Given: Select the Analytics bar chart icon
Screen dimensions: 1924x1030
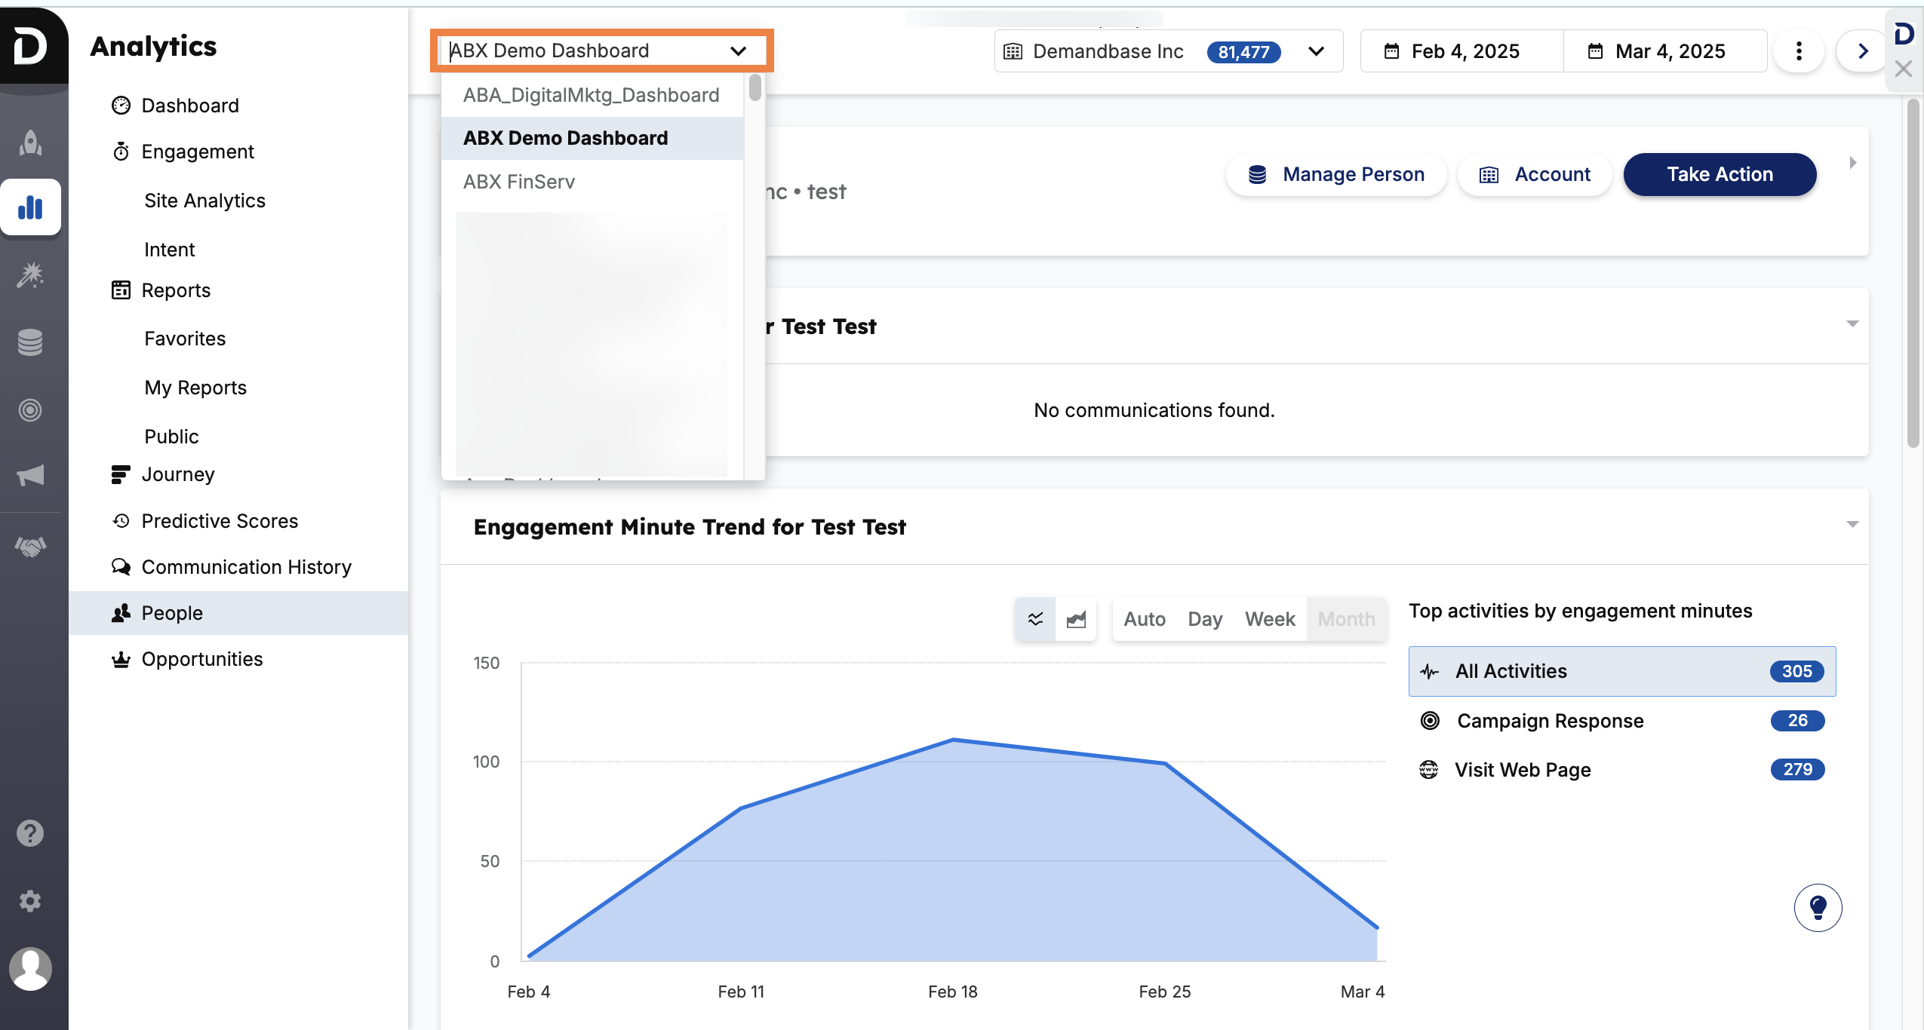Looking at the screenshot, I should [x=30, y=207].
